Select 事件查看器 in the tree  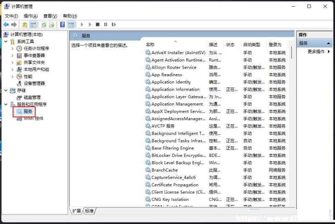(34, 56)
